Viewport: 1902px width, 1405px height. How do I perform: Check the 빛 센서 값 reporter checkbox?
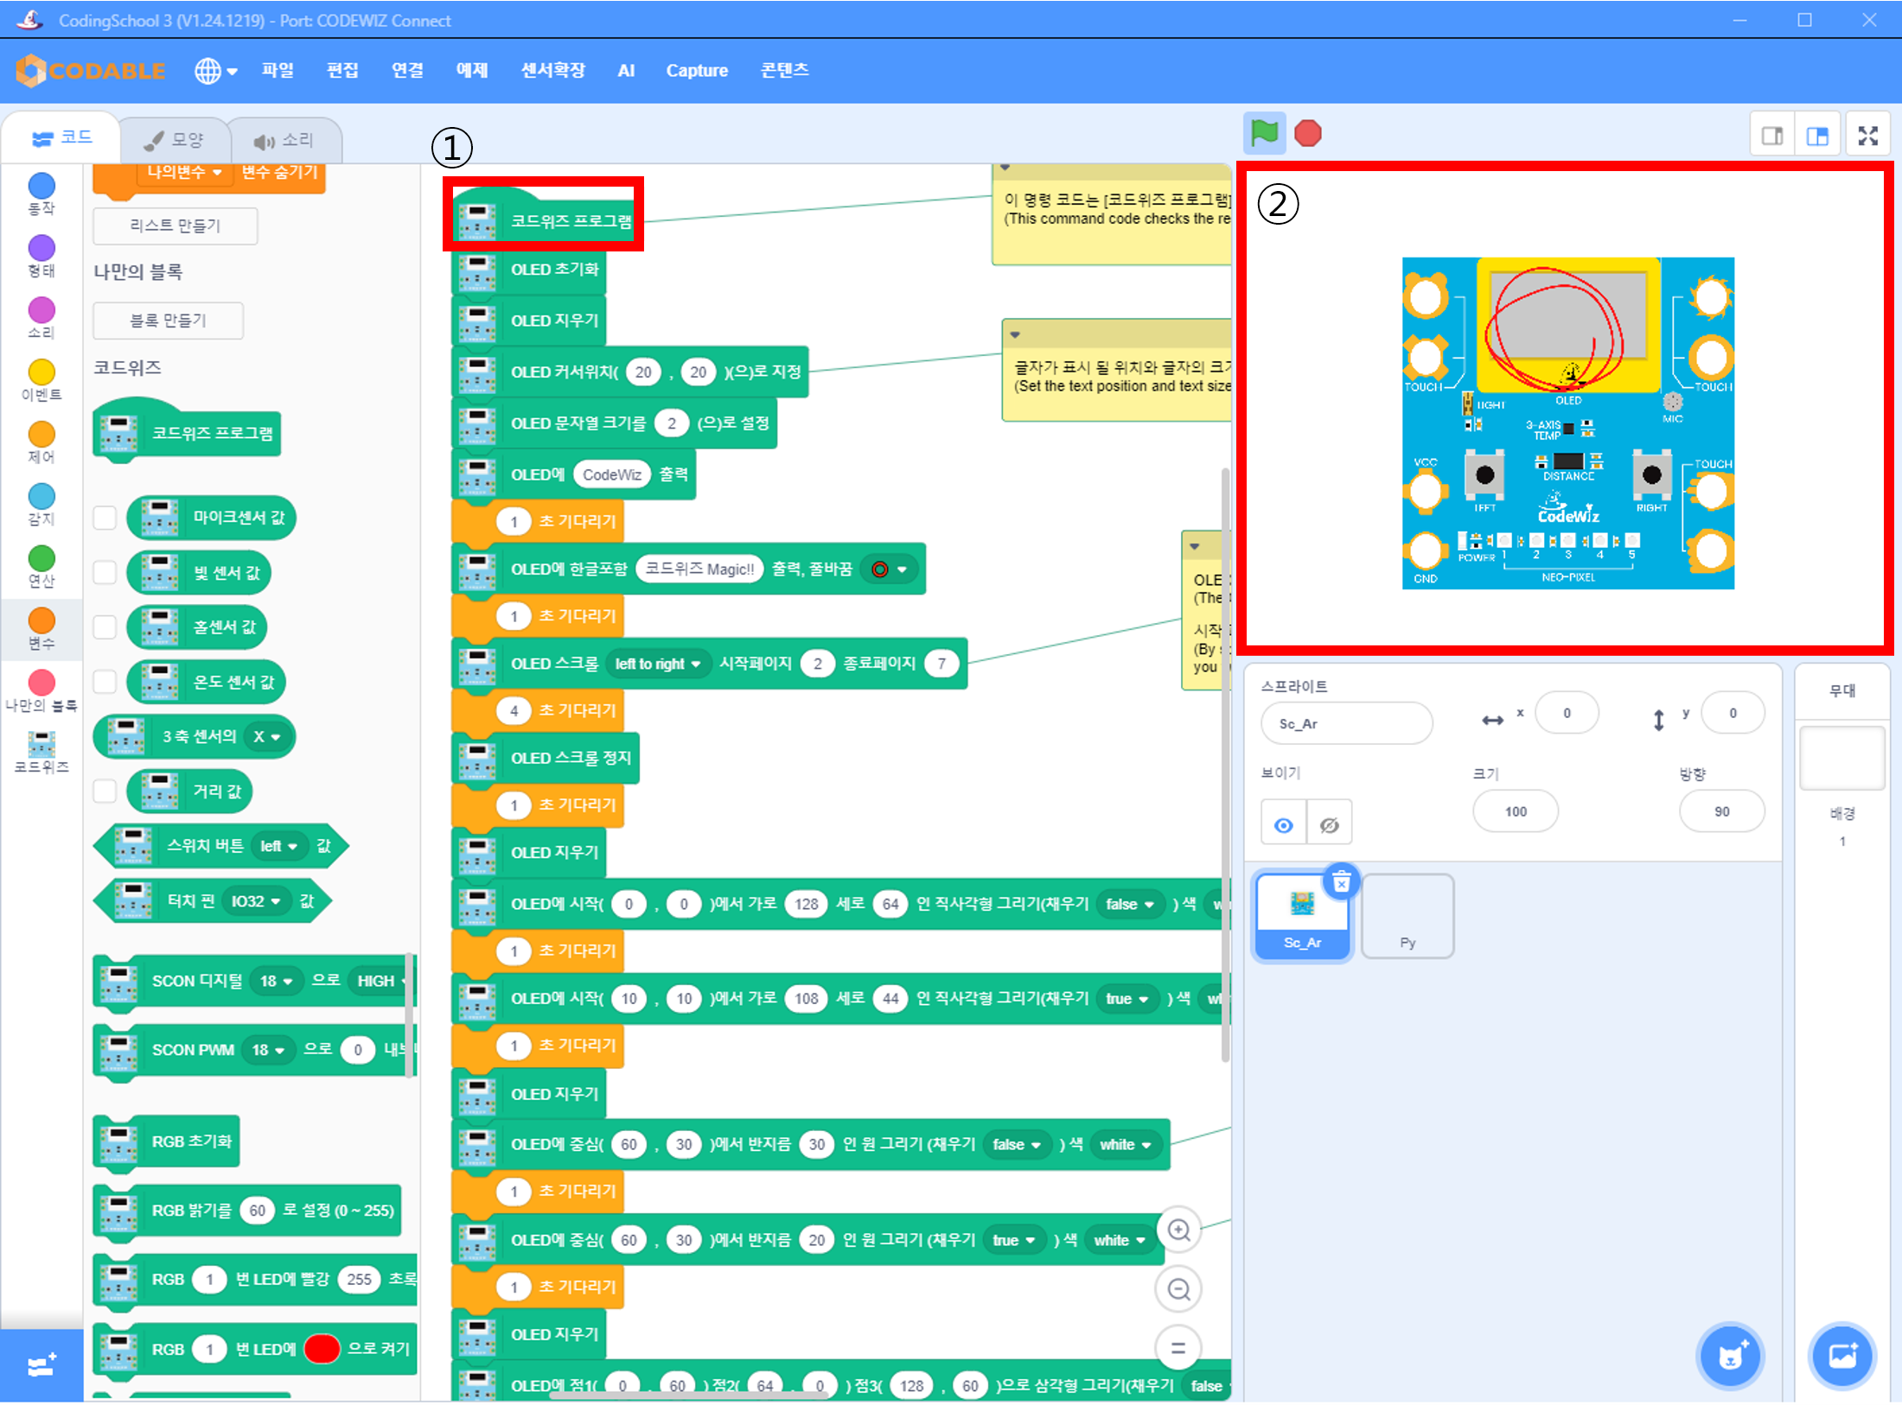tap(105, 572)
